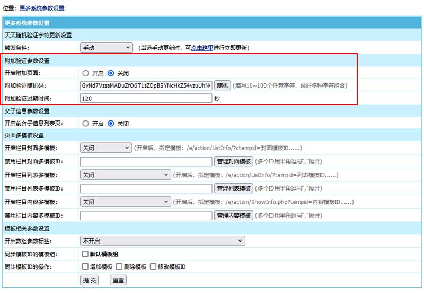This screenshot has height=293, width=424.
Task: Select 开启 for 开启附加页面
Action: pyautogui.click(x=85, y=73)
